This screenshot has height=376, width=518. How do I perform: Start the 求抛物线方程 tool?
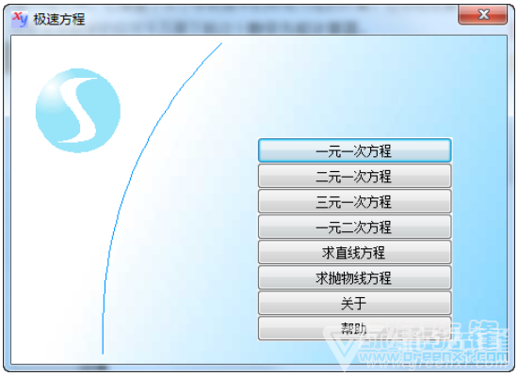pos(354,277)
